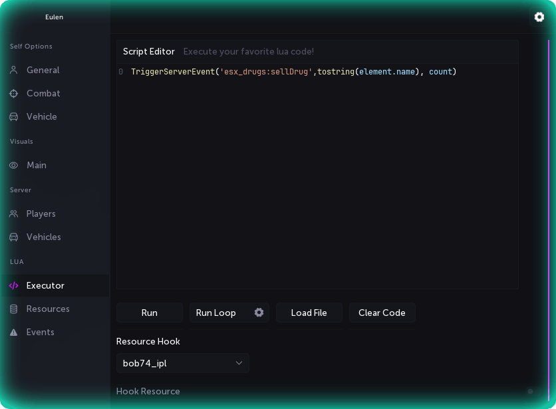Click the Combat crosshair icon
The width and height of the screenshot is (556, 409).
14,94
